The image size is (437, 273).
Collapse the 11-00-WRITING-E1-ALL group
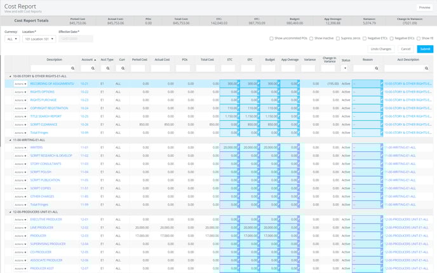pyautogui.click(x=10, y=140)
